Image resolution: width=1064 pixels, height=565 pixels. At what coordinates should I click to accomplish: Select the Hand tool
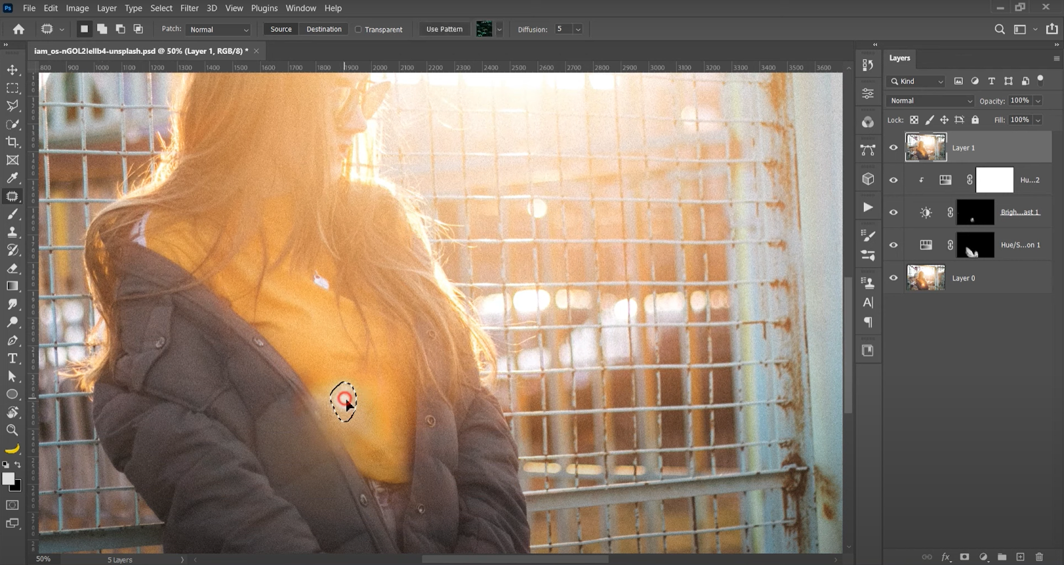click(13, 412)
